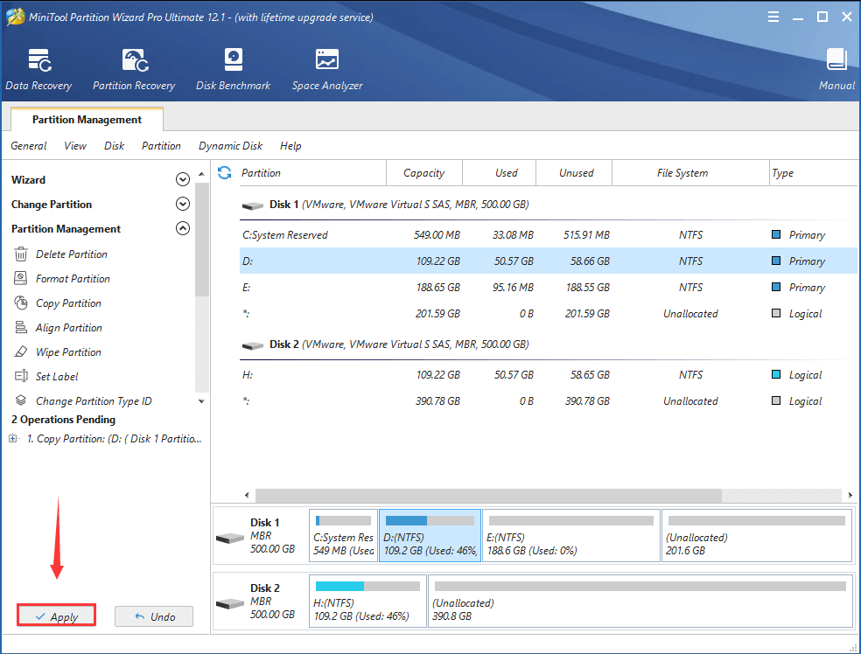Click the horizontal scrollbar under partition list

(x=489, y=495)
